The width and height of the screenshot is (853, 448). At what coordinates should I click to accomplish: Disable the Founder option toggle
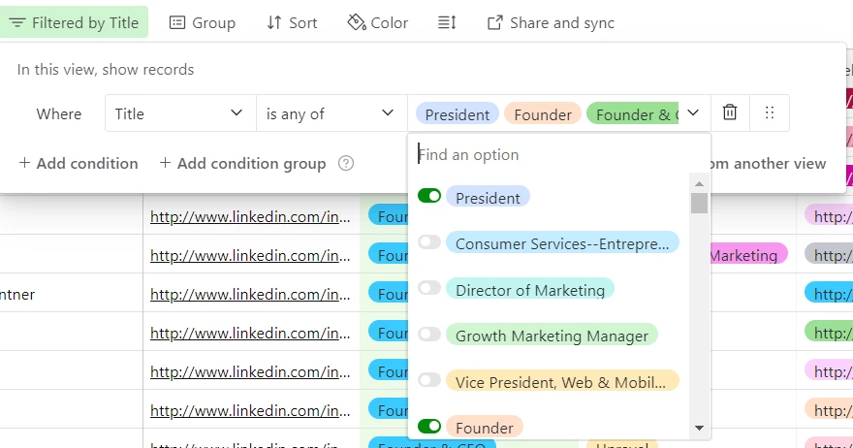[x=429, y=426]
